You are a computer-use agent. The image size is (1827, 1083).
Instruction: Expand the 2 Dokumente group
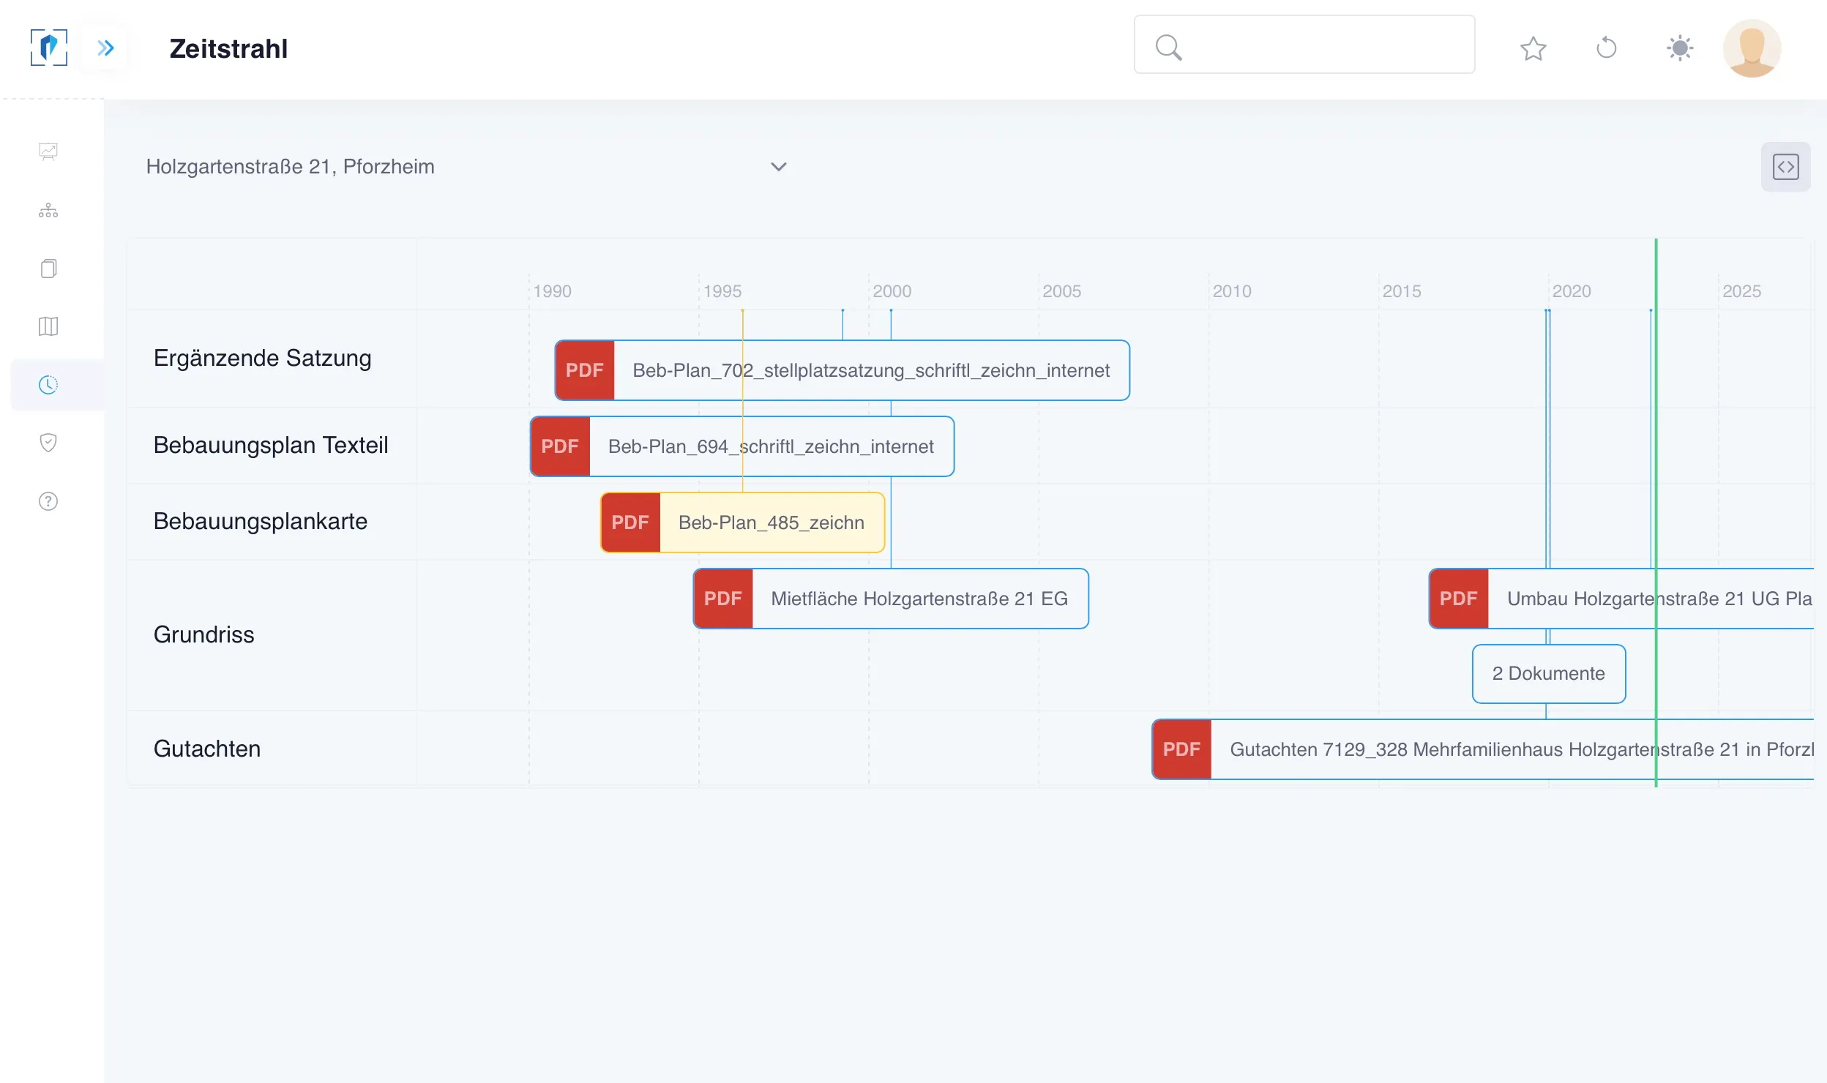[1549, 674]
